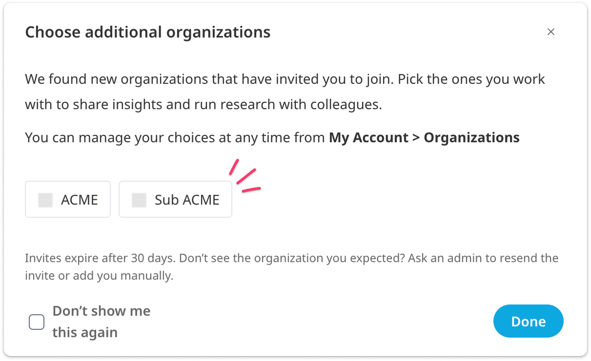The height and width of the screenshot is (361, 591).
Task: Click the invite or add you manually line
Action: (100, 276)
